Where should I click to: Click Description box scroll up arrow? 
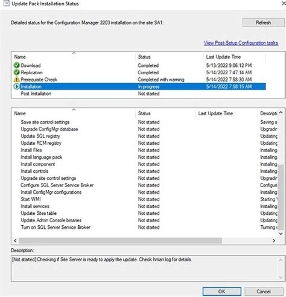point(281,260)
